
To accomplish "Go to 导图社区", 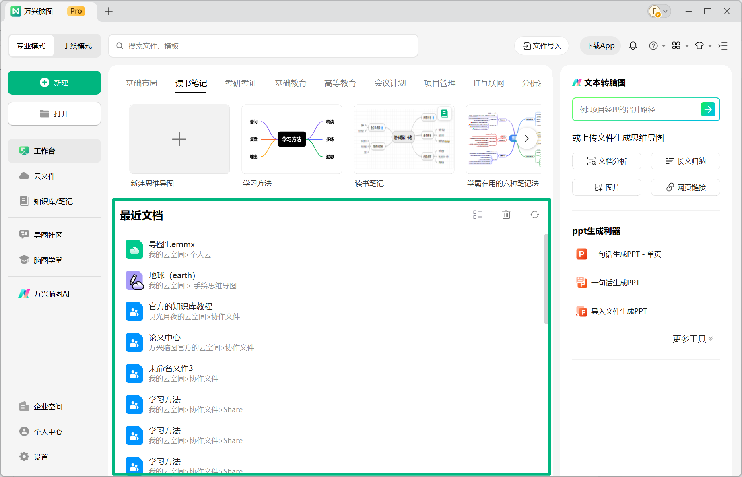I will [x=54, y=235].
